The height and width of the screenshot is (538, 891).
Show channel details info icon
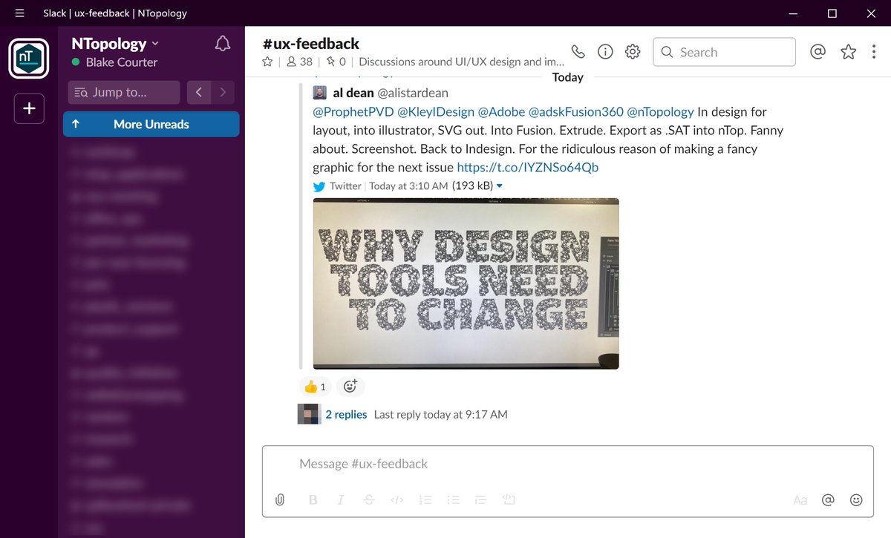[605, 52]
